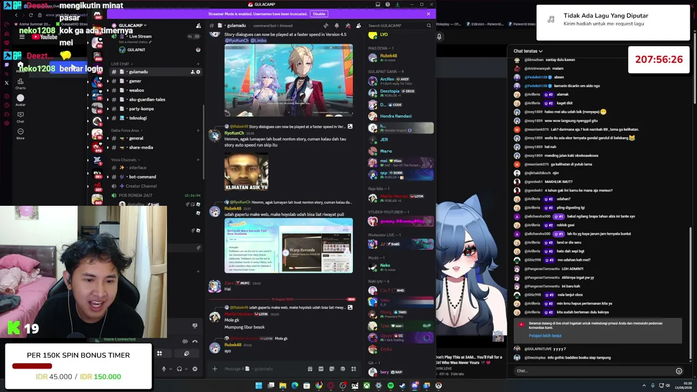Image resolution: width=697 pixels, height=392 pixels.
Task: Open the share-media channel
Action: [156, 148]
